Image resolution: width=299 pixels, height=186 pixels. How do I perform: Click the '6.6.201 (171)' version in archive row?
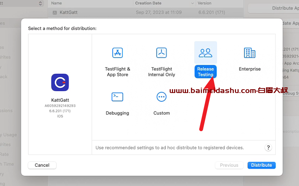click(x=212, y=12)
